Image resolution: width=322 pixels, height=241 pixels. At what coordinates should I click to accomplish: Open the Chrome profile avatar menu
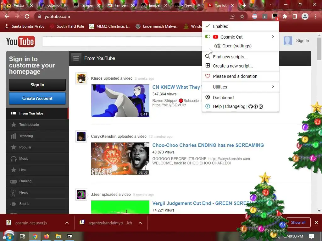[305, 16]
